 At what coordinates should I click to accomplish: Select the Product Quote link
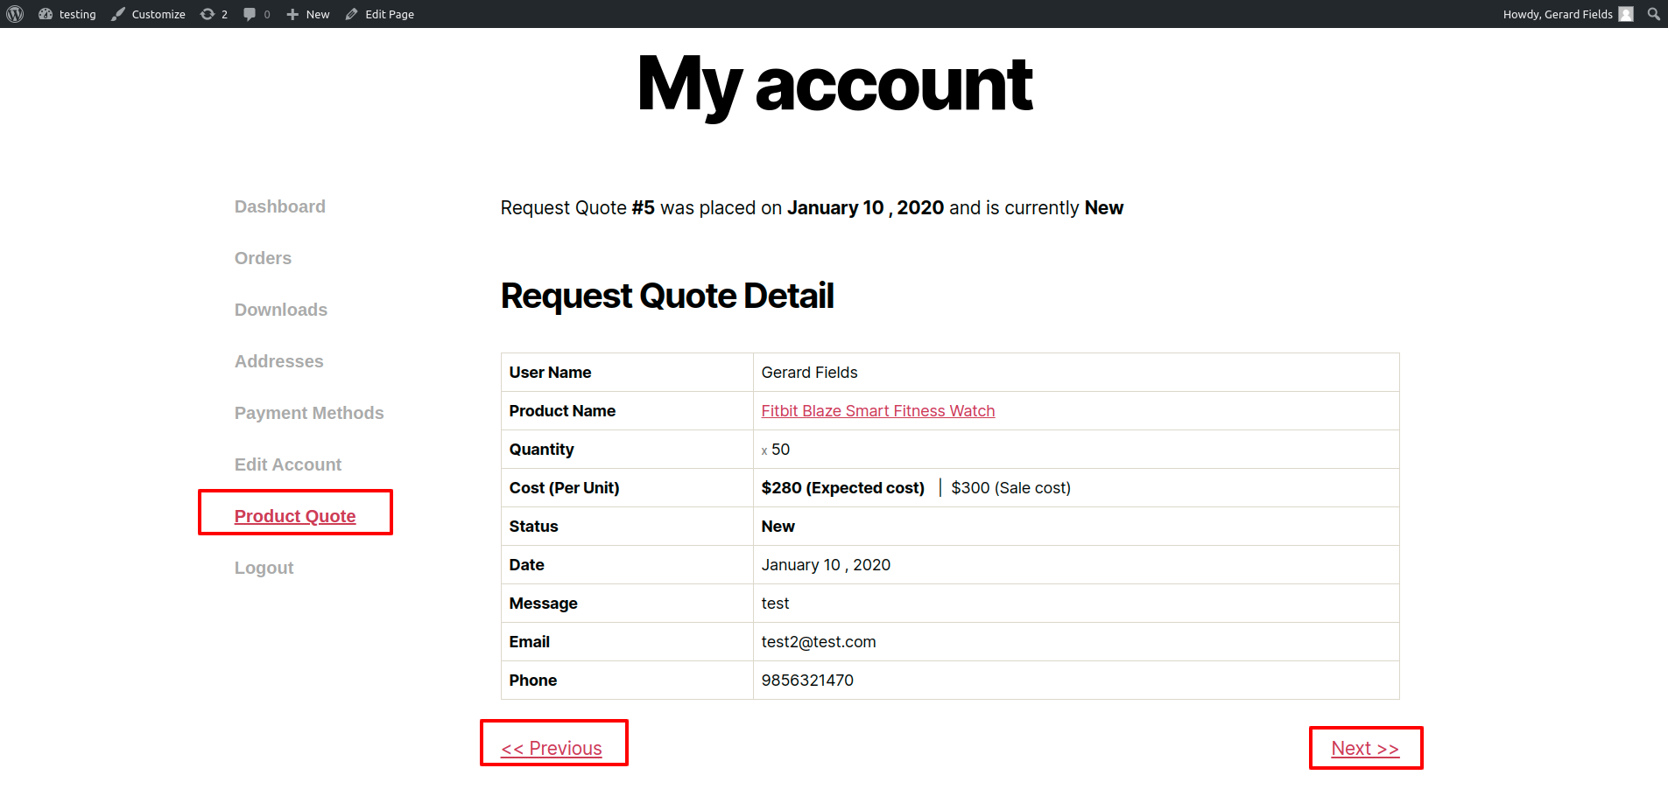click(295, 516)
